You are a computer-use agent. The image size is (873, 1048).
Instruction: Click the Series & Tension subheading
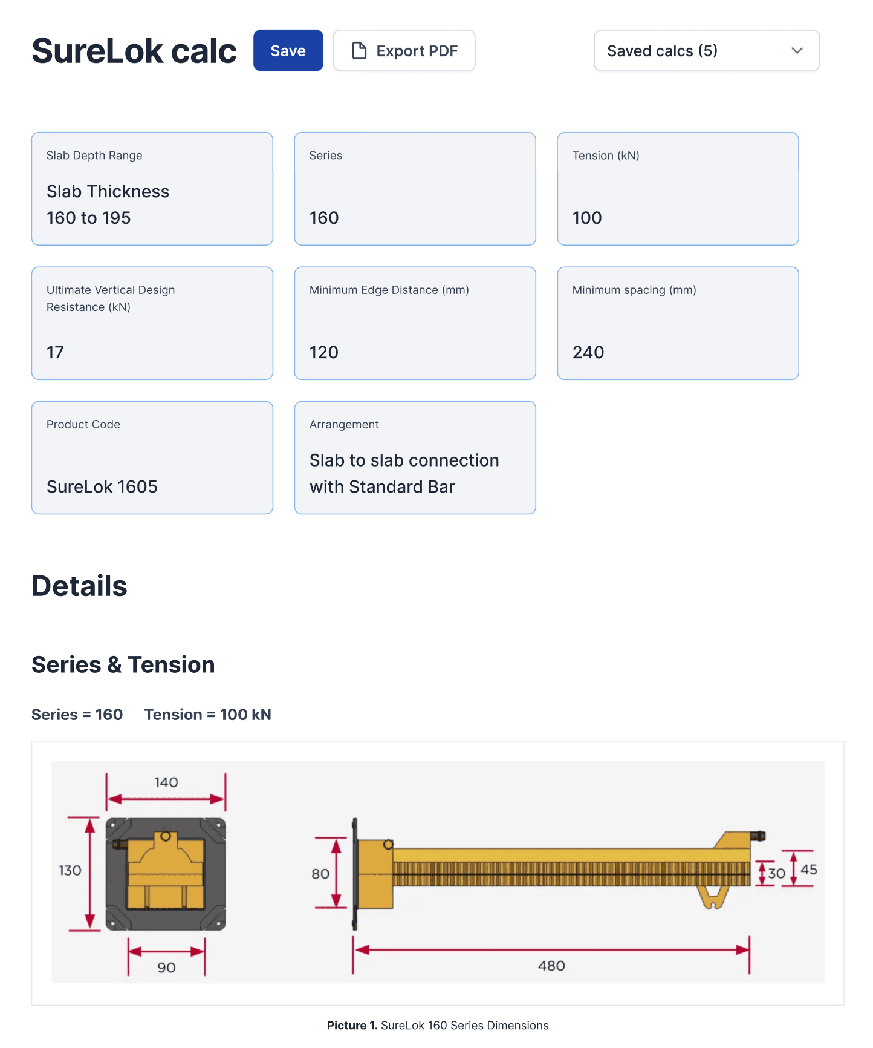coord(123,664)
